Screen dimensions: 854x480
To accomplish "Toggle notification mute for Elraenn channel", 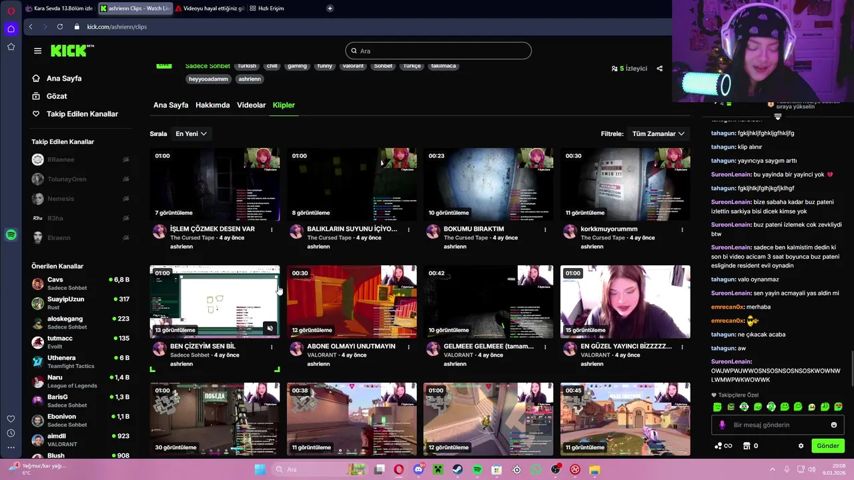I will [125, 237].
